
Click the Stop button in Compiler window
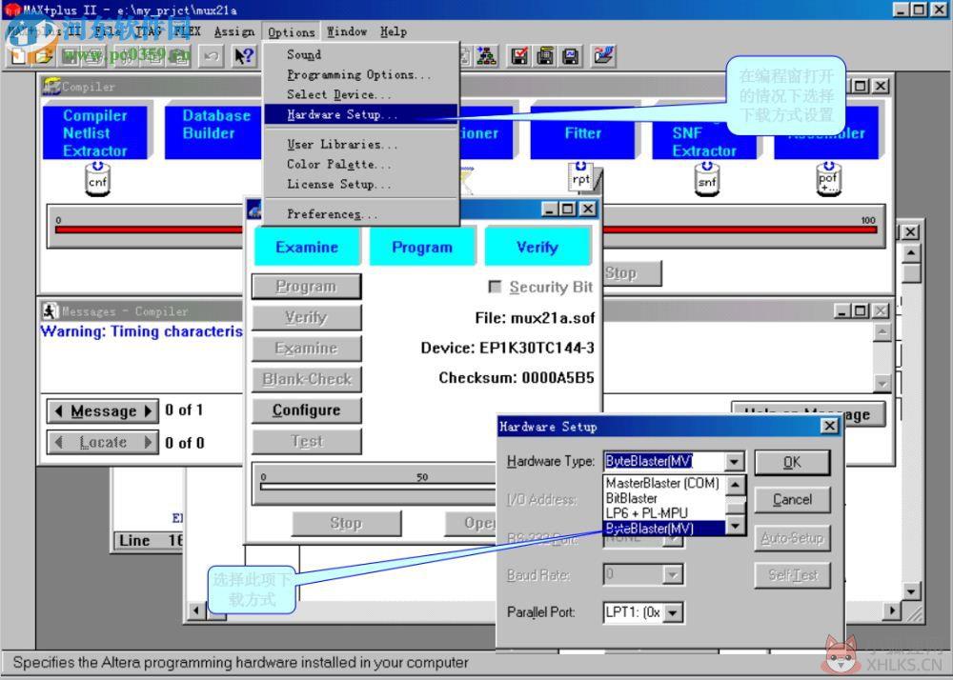[631, 274]
